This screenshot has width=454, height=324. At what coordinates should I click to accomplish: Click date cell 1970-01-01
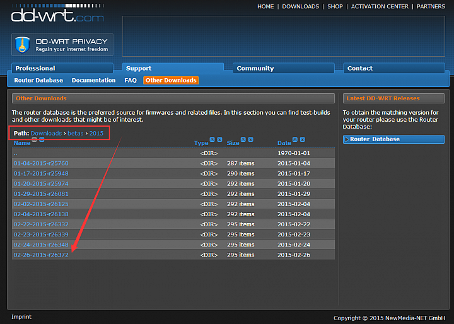(294, 153)
